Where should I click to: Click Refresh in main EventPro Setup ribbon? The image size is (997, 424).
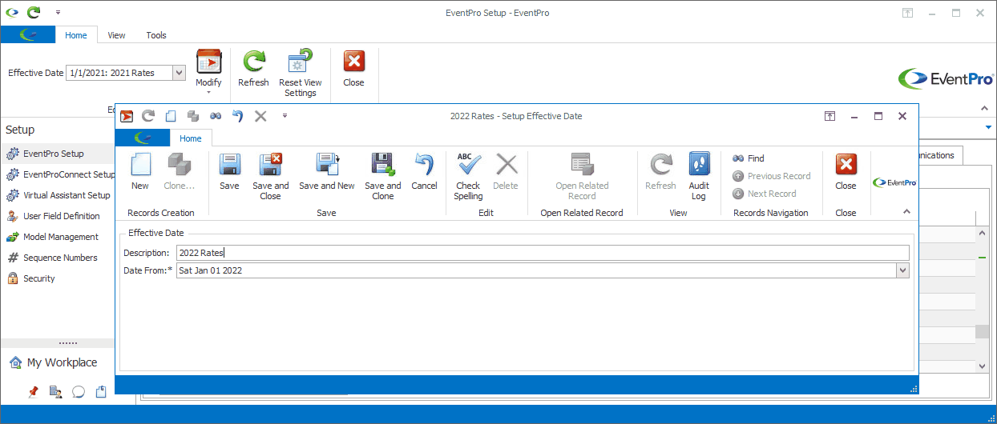pyautogui.click(x=253, y=69)
